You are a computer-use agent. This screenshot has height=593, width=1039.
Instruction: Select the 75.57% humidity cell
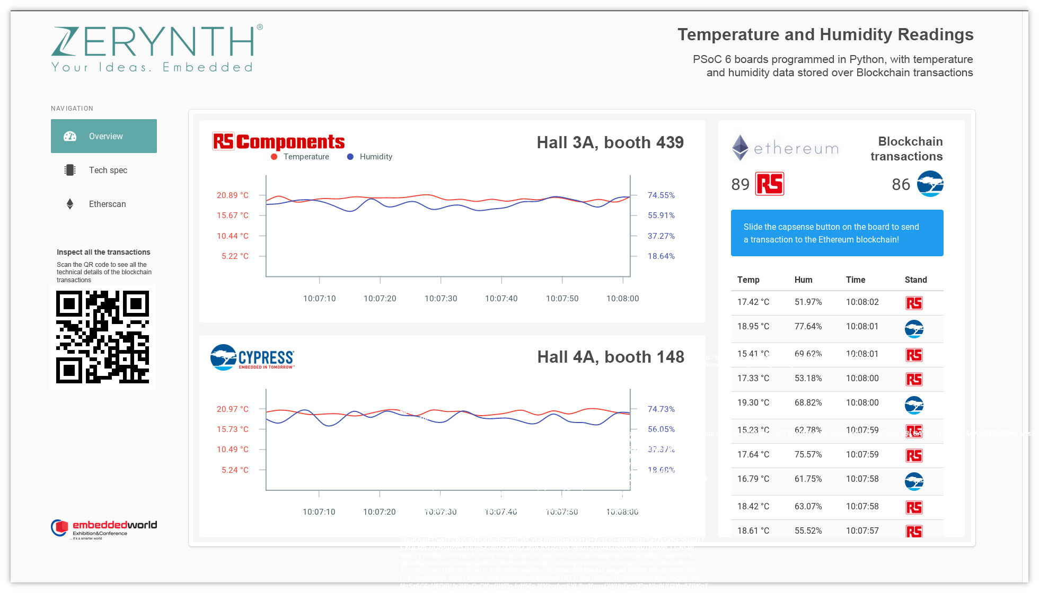click(x=808, y=454)
